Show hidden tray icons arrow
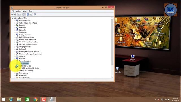This screenshot has height=102, width=181. 155,99
